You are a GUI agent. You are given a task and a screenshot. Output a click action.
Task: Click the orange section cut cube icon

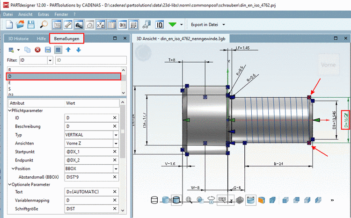point(262,200)
